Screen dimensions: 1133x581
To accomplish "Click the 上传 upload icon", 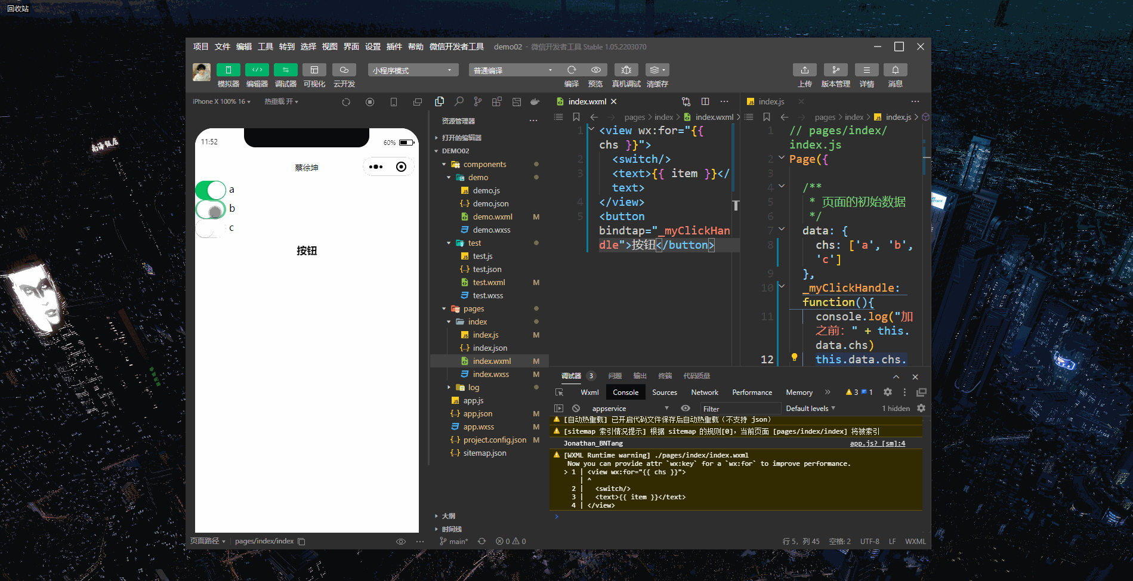I will 805,70.
